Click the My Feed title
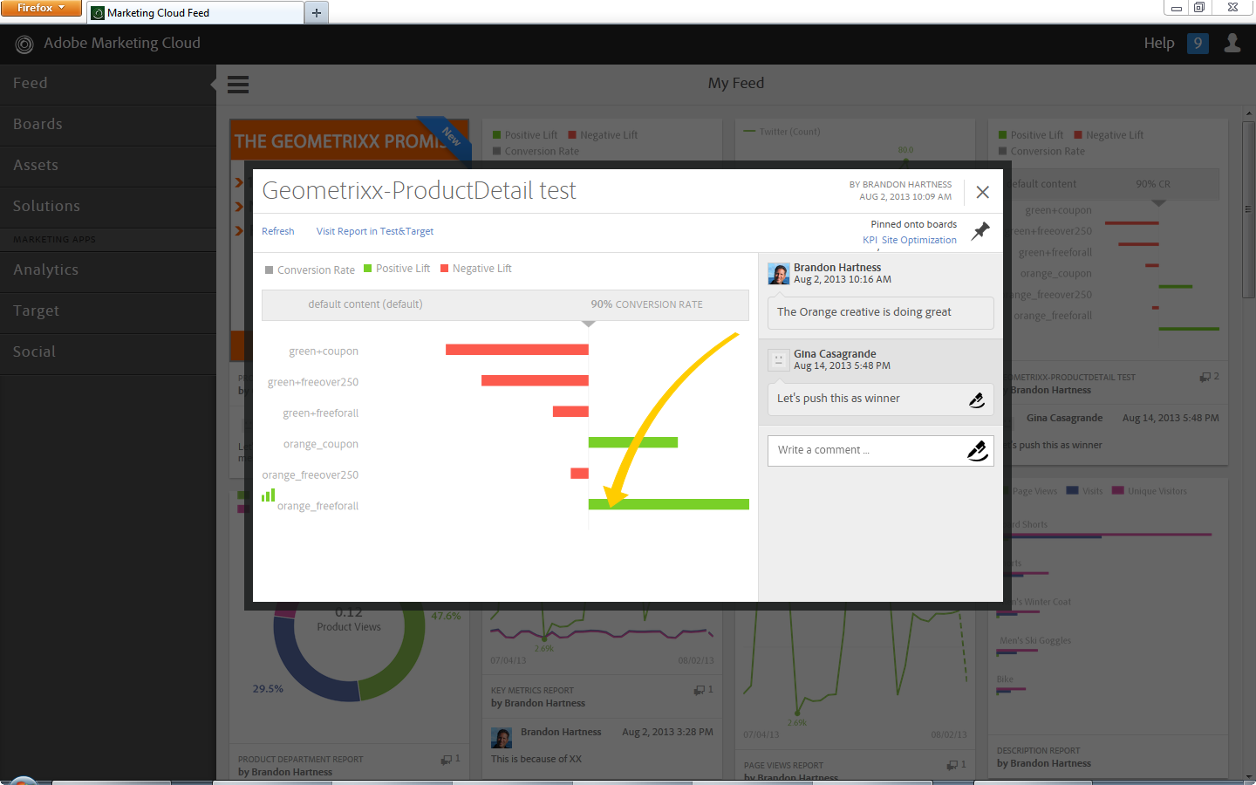The width and height of the screenshot is (1256, 785). click(736, 84)
